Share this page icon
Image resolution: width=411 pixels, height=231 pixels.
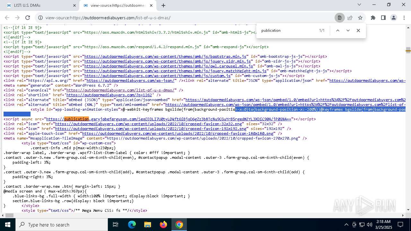click(350, 18)
